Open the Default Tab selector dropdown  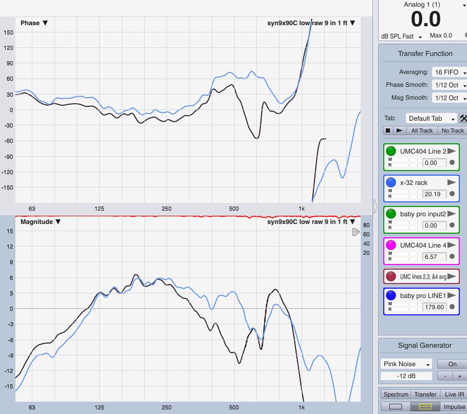point(431,118)
